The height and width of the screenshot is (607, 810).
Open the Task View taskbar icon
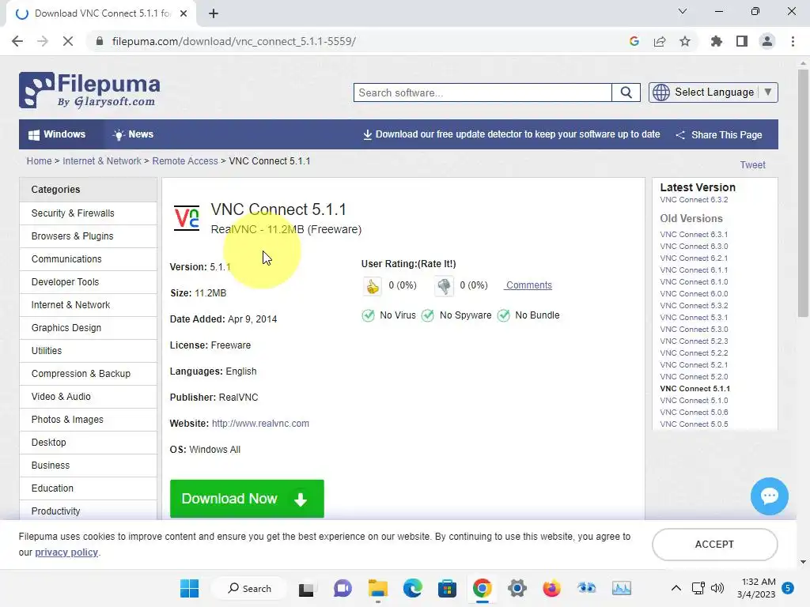[306, 588]
